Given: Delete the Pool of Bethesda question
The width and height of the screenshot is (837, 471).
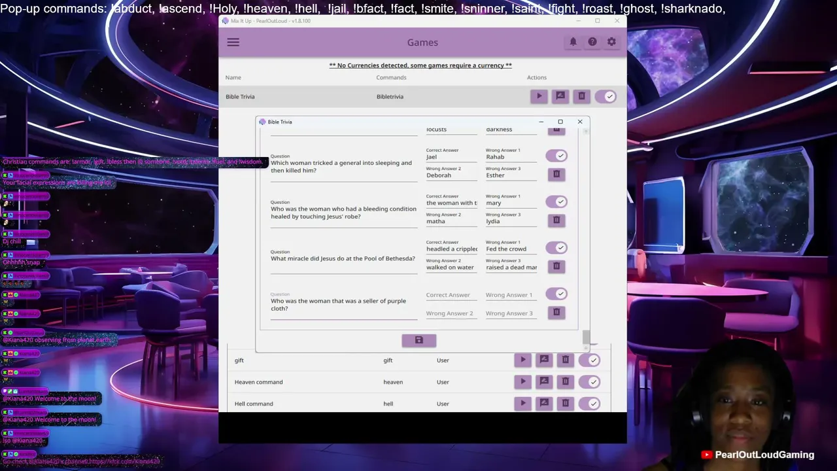Looking at the screenshot, I should click(x=556, y=266).
